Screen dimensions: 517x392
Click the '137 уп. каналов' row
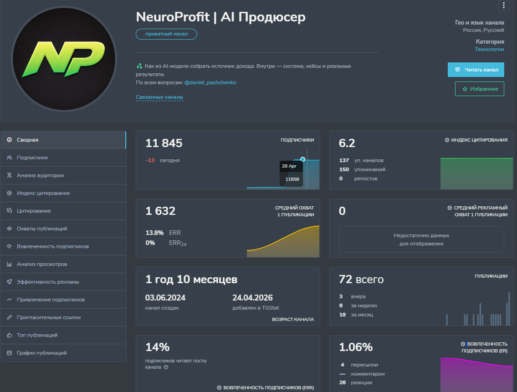click(361, 160)
